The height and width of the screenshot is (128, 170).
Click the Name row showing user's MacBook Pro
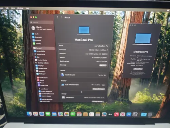click(84, 46)
